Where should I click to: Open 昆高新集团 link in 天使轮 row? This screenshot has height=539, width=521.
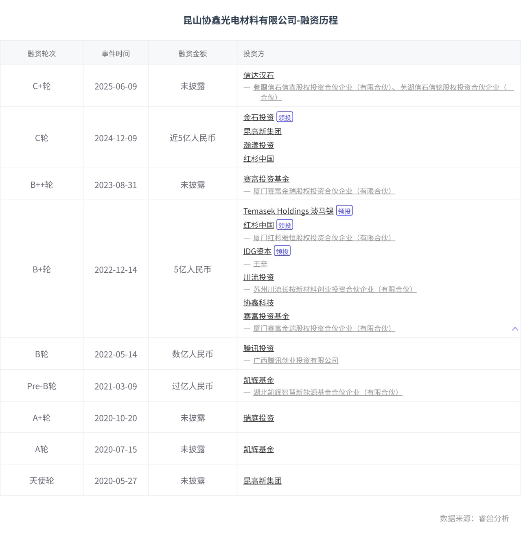point(263,481)
